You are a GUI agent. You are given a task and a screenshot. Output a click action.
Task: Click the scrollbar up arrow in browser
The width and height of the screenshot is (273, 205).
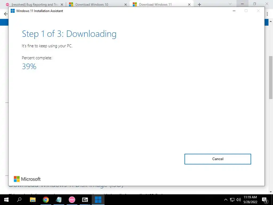pos(271,21)
